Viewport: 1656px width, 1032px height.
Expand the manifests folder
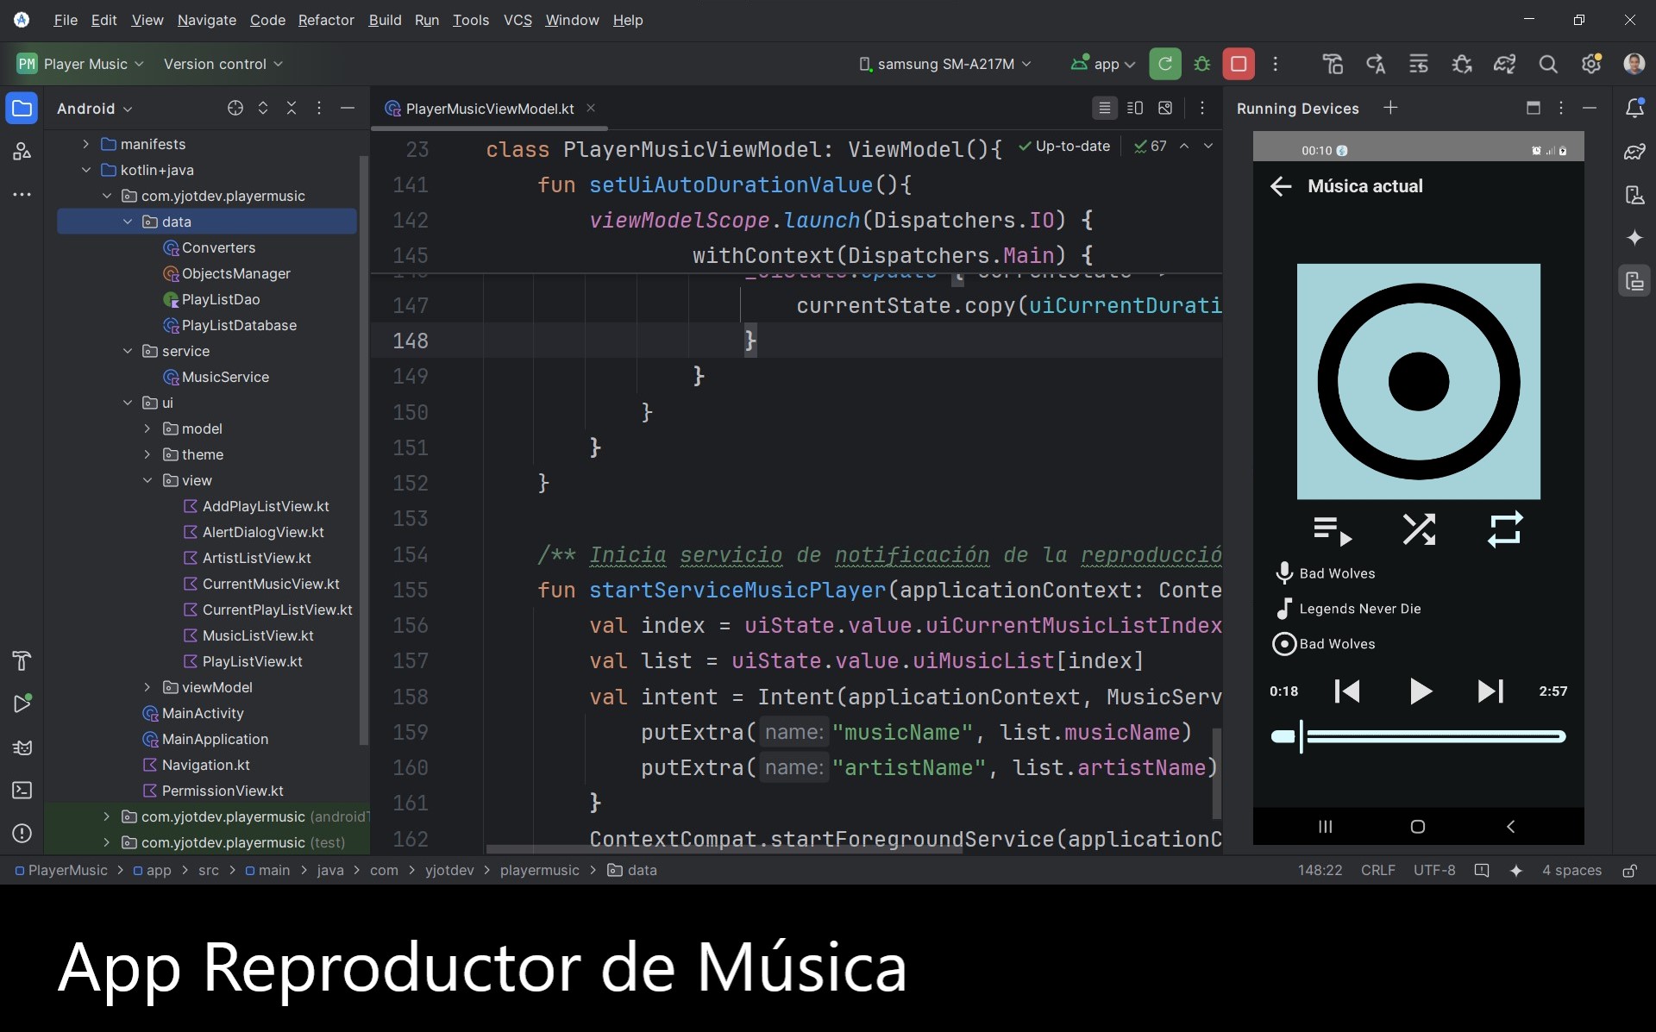coord(85,144)
